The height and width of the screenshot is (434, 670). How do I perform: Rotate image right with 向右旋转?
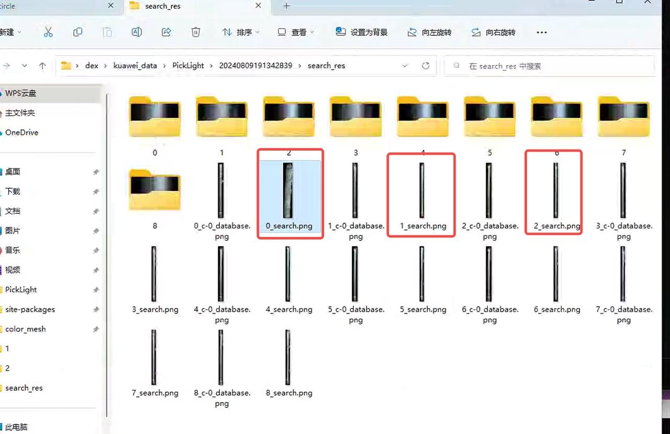click(493, 32)
